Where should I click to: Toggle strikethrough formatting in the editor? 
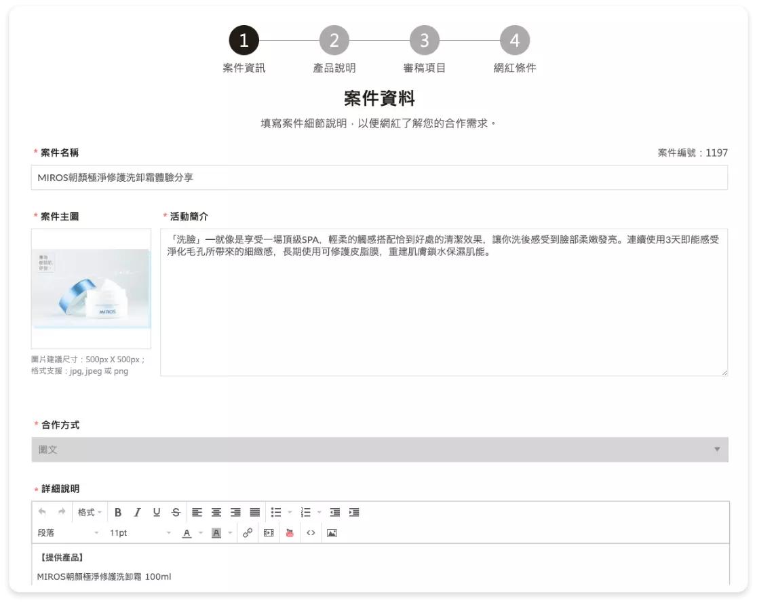click(x=175, y=512)
